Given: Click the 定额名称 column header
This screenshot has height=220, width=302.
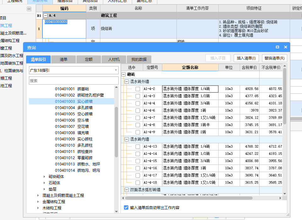Looking at the screenshot, I should (x=190, y=67).
